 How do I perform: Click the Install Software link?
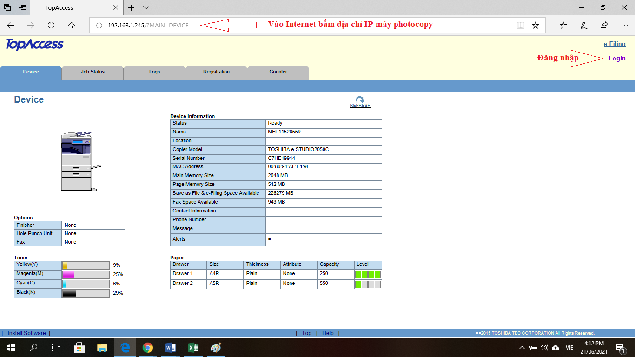(x=26, y=333)
